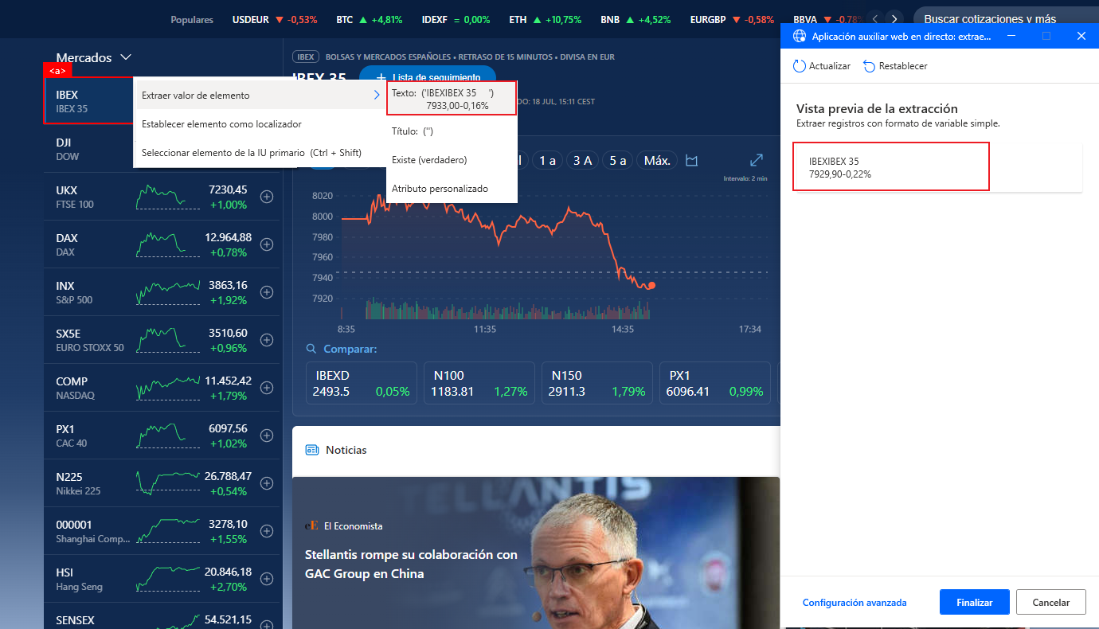Screen dimensions: 1099x629
Task: Open the INX S&P 500 row
Action: 162,292
